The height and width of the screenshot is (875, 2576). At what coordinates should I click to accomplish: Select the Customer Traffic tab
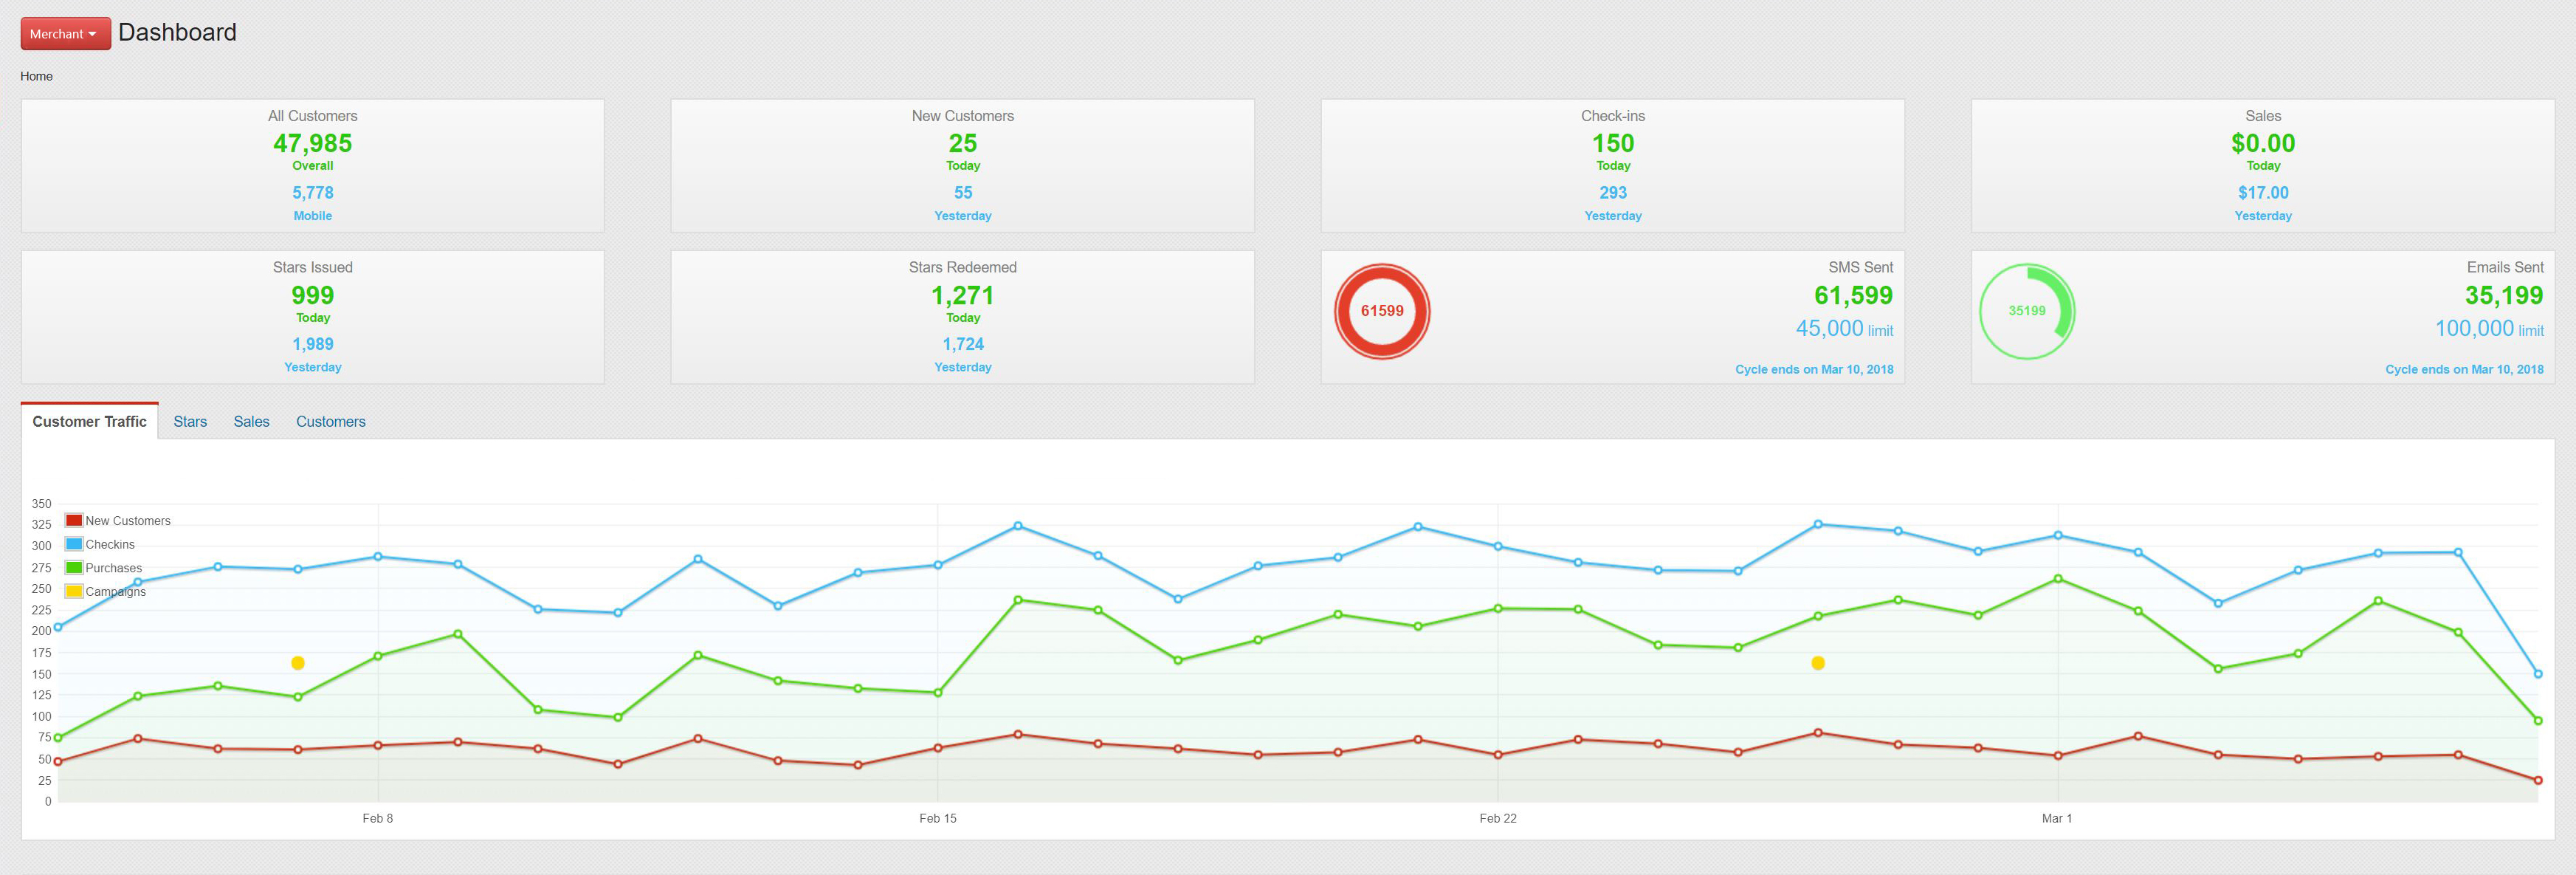pyautogui.click(x=89, y=422)
